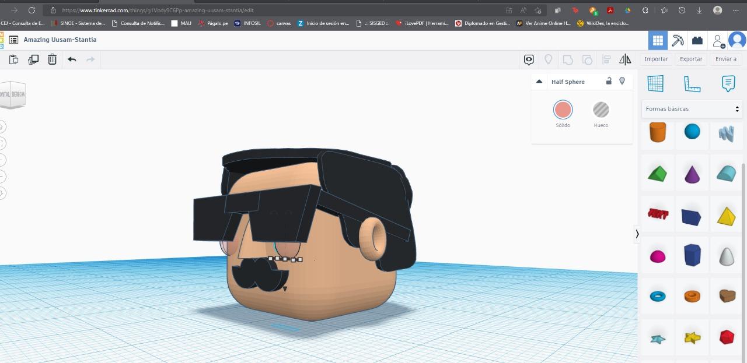Pick the red icosahedron shape
The width and height of the screenshot is (747, 363).
click(727, 337)
